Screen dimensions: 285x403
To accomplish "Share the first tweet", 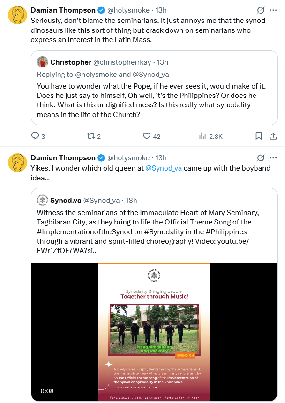I will click(x=273, y=136).
